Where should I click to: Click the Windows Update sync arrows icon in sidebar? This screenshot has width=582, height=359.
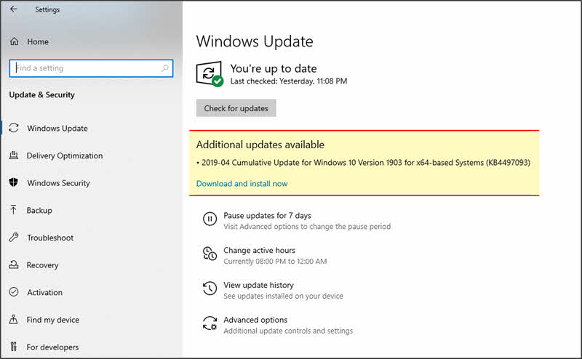tap(14, 128)
